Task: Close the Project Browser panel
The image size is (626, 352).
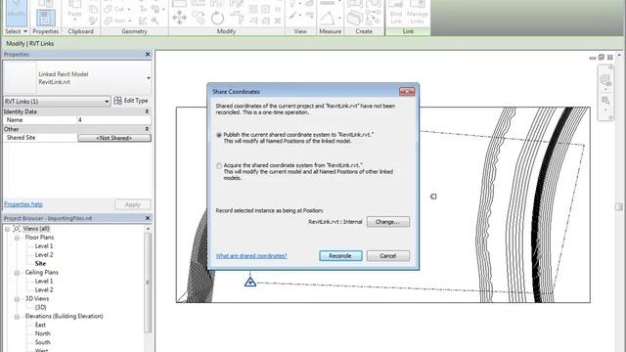Action: [148, 218]
